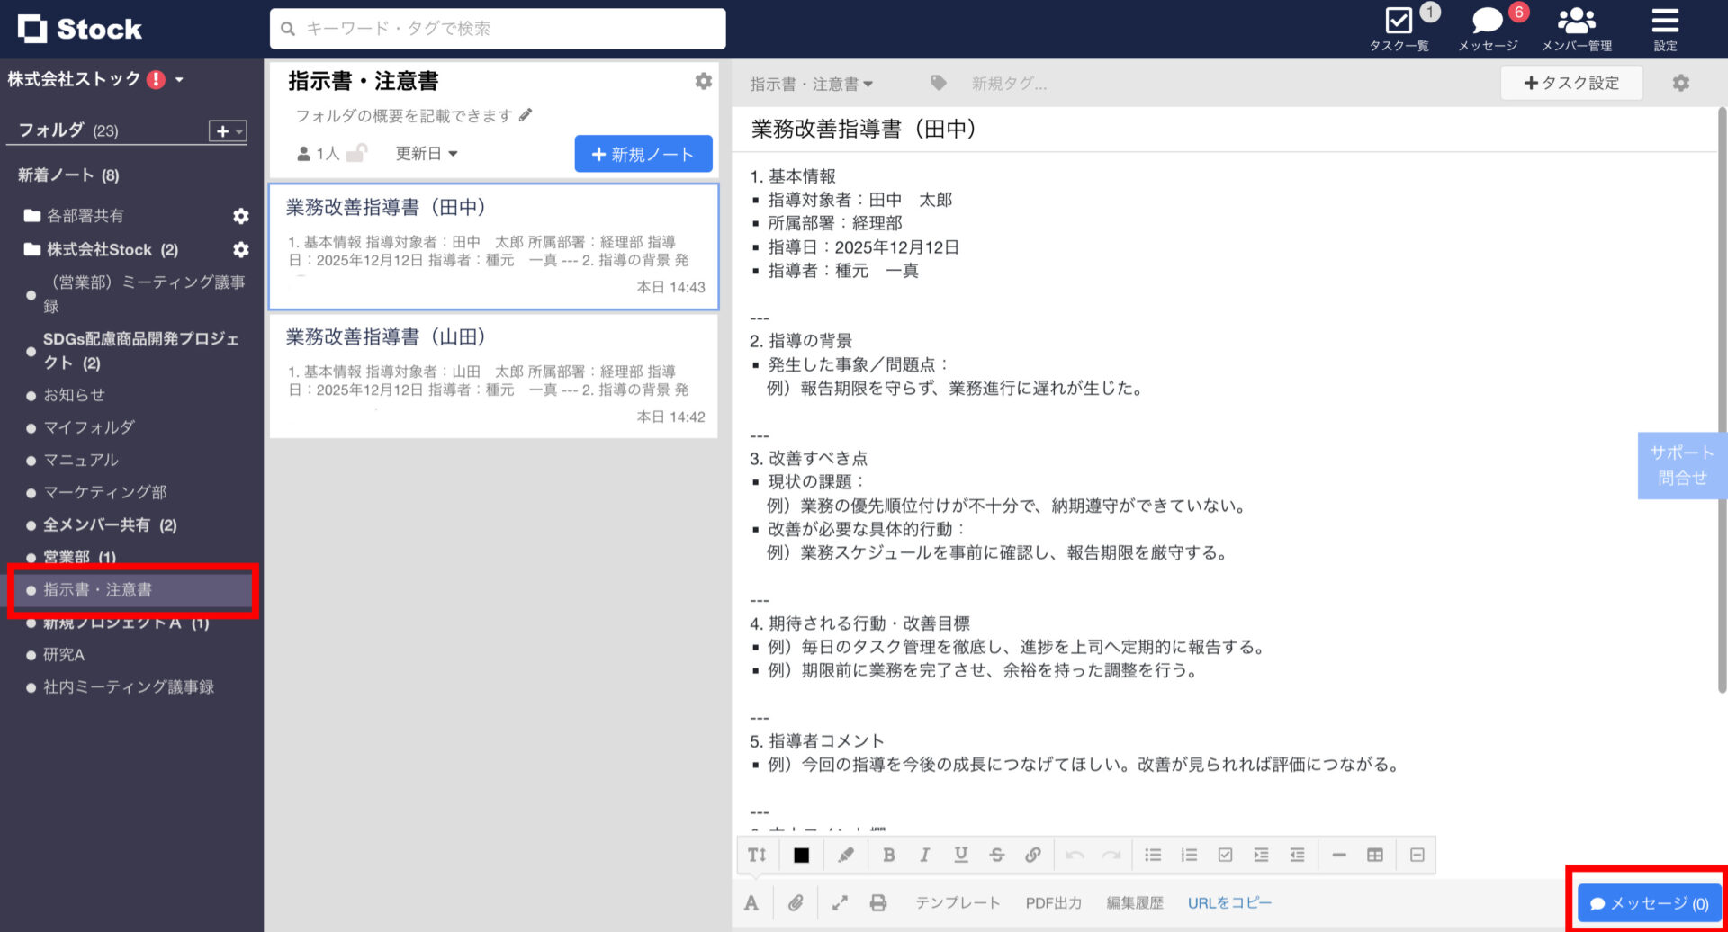This screenshot has width=1728, height=932.
Task: Insert a table using the table icon
Action: 1375,855
